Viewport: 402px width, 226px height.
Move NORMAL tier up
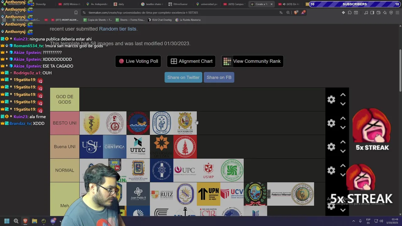tap(343, 165)
